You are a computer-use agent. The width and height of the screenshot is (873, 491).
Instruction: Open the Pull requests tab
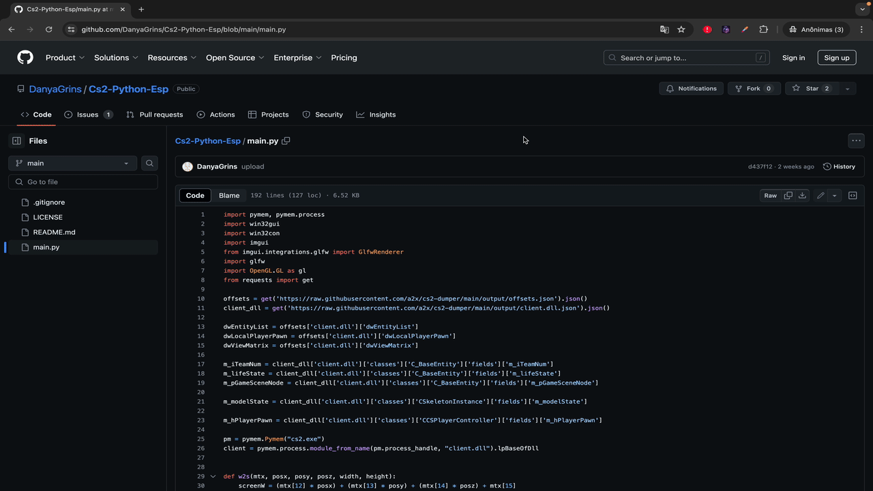pyautogui.click(x=154, y=115)
